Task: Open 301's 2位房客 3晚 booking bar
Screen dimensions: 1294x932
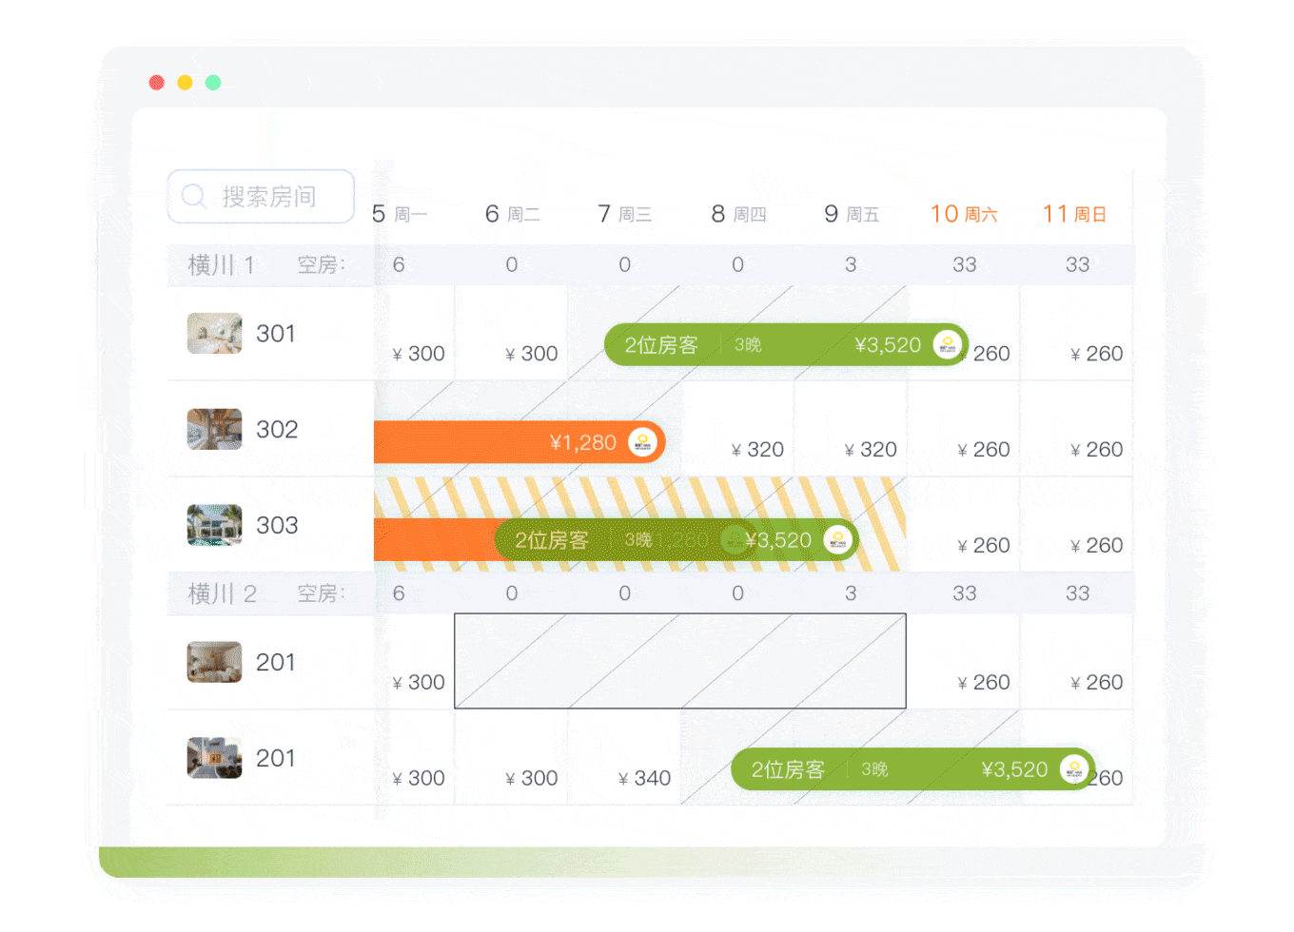Action: pyautogui.click(x=786, y=345)
